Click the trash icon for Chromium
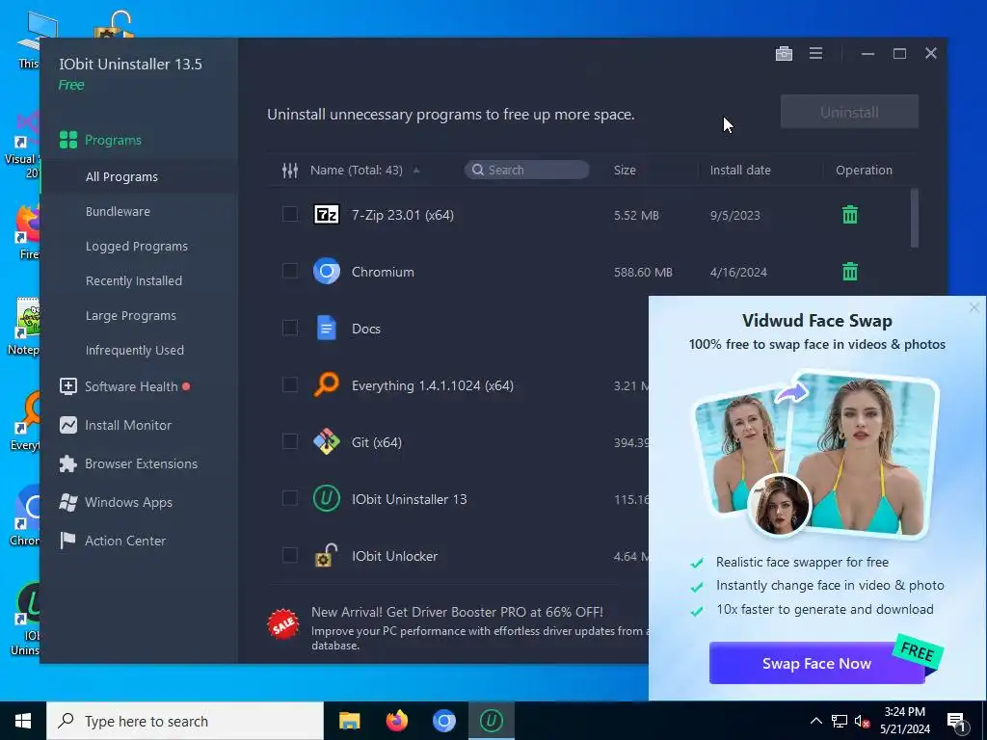 point(850,271)
